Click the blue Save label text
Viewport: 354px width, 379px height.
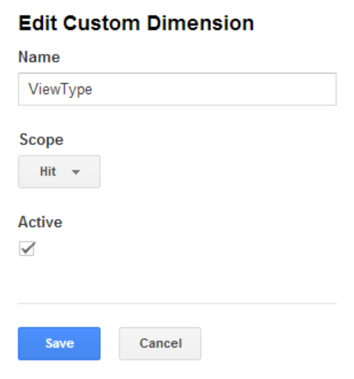point(60,343)
